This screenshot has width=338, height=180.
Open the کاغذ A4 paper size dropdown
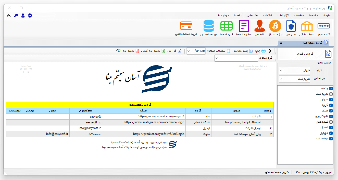point(196,51)
